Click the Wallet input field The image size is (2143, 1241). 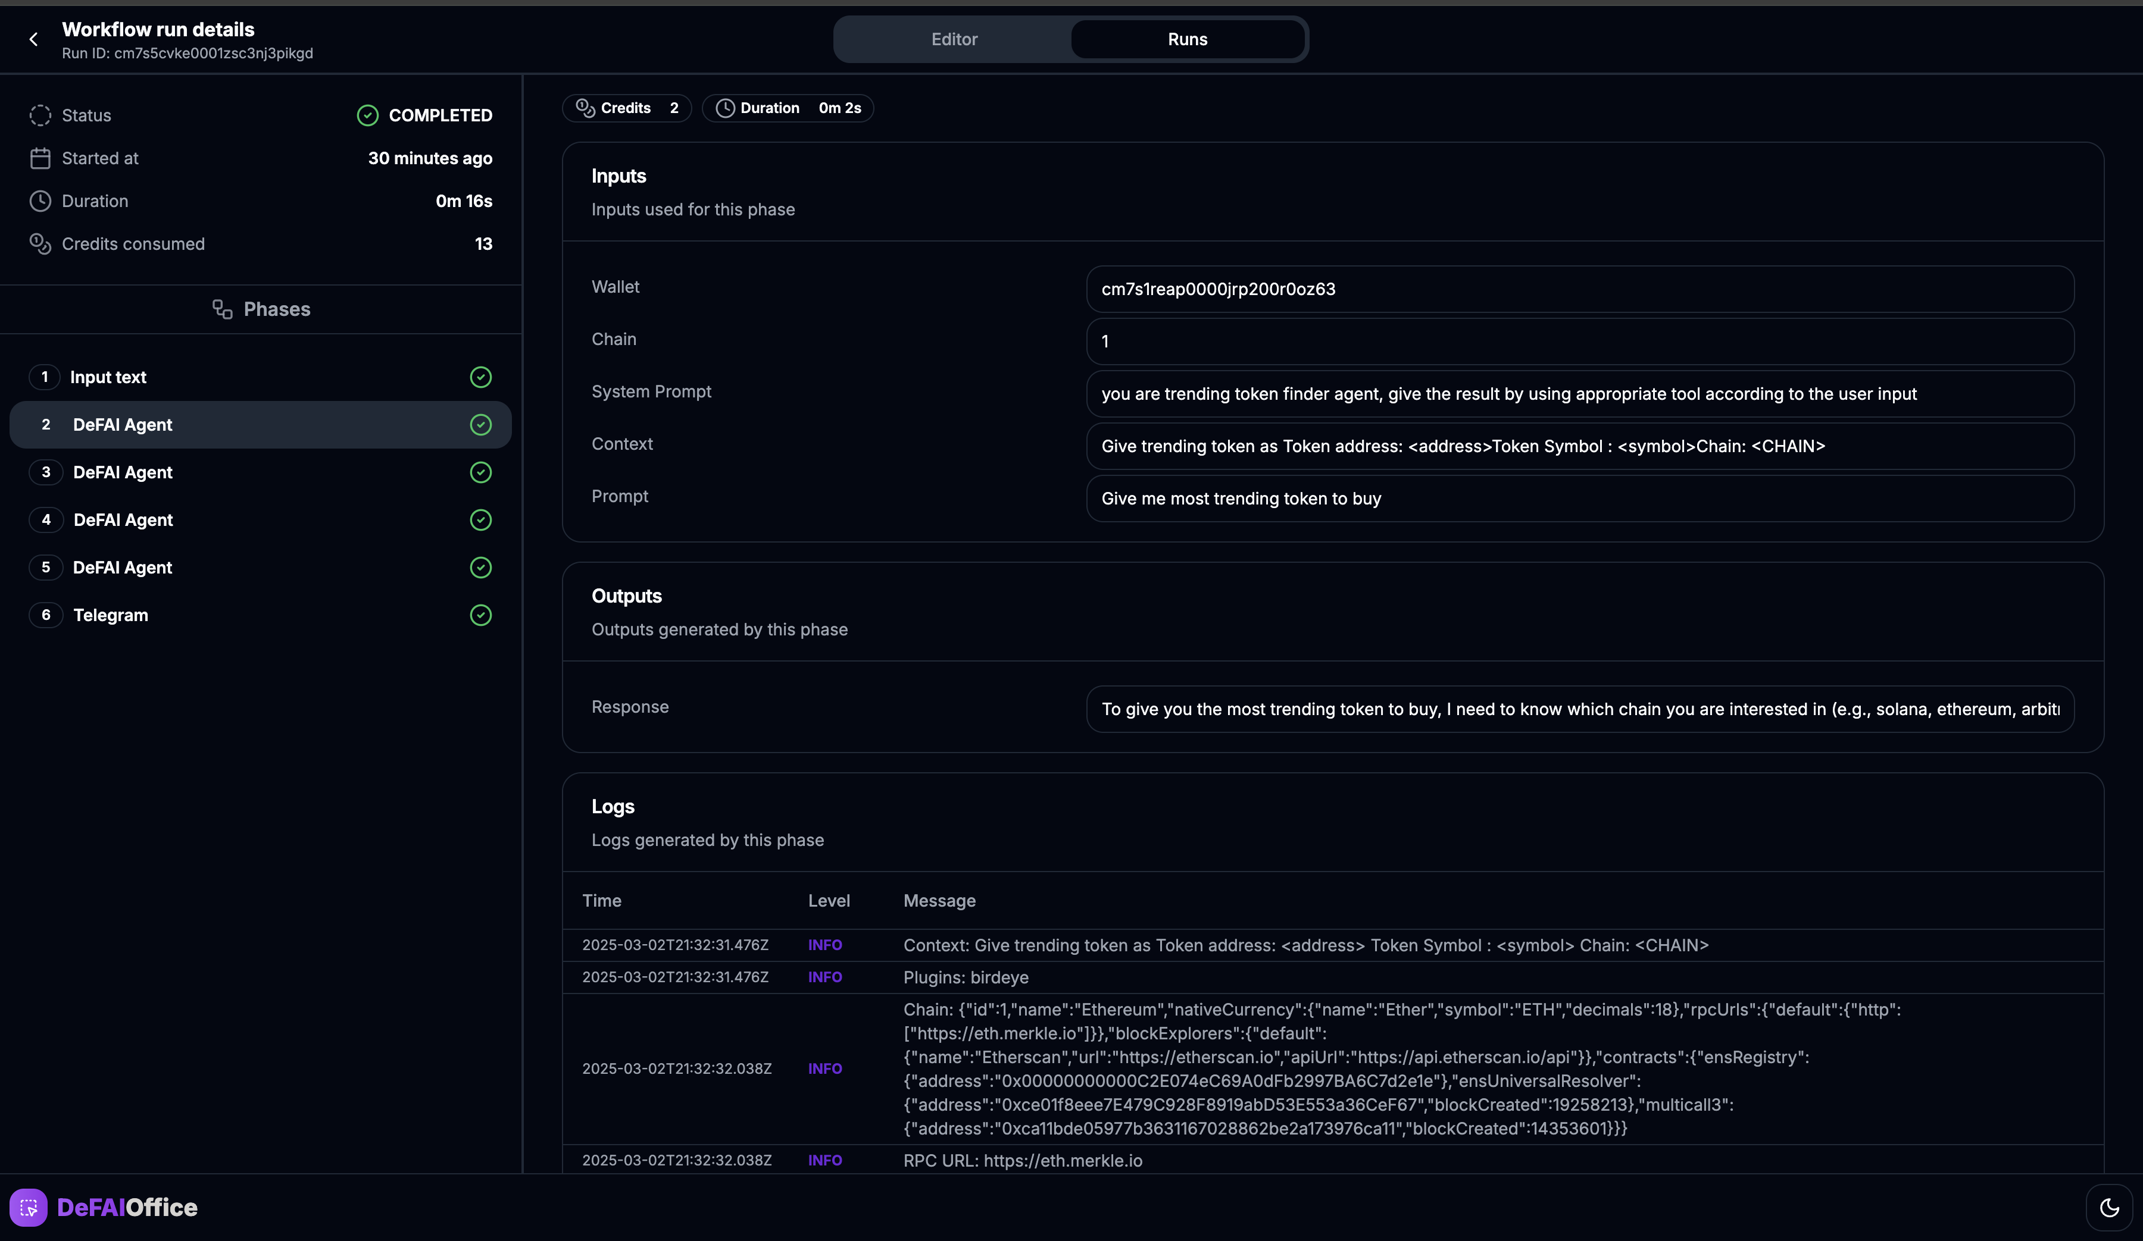1579,289
